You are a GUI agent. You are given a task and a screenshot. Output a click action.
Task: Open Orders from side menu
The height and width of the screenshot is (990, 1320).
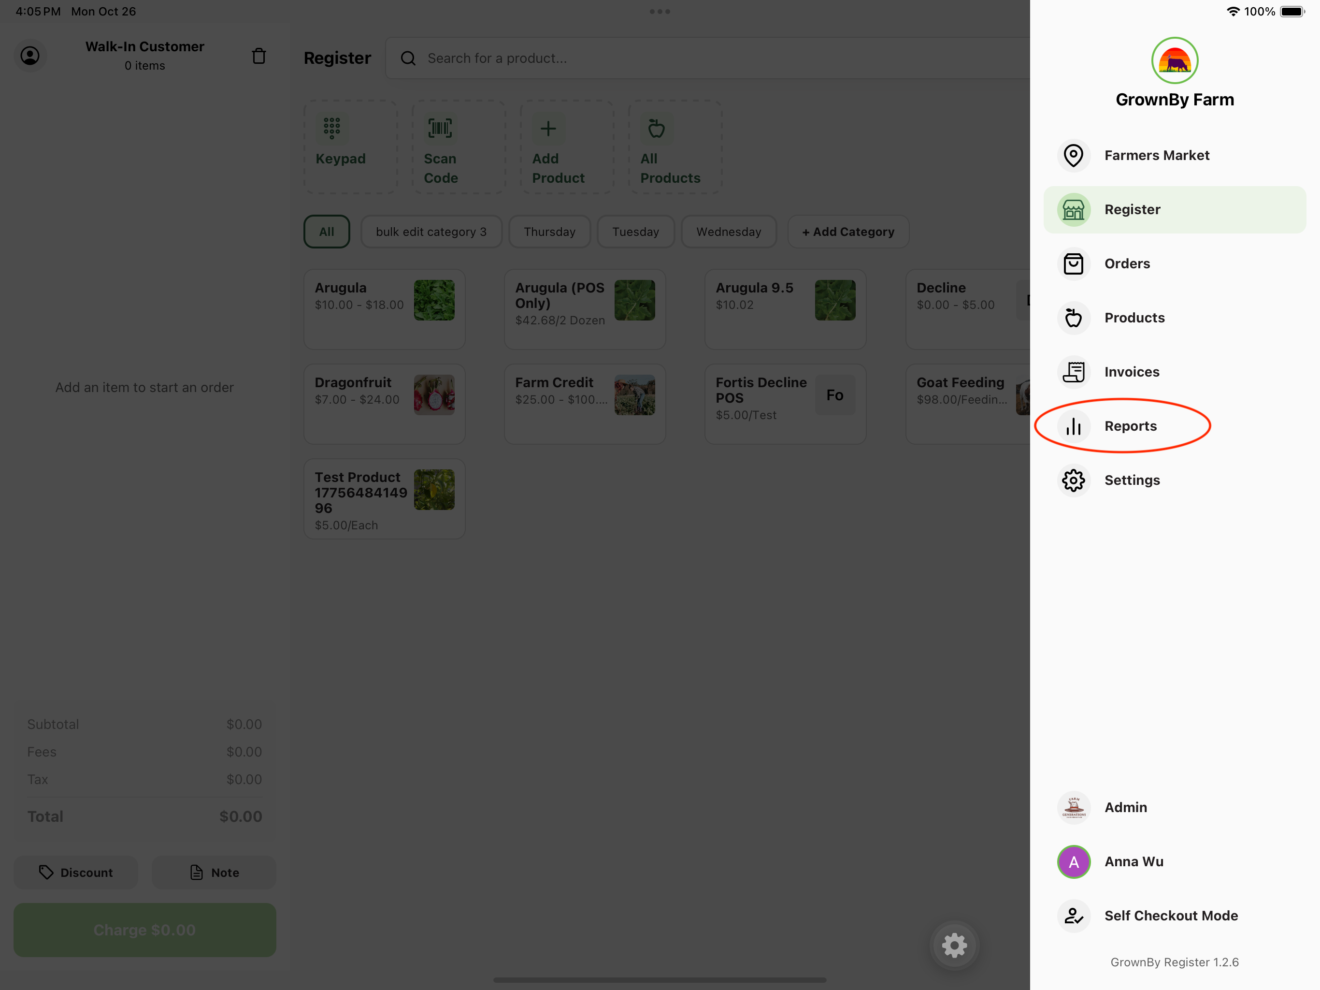tap(1175, 264)
